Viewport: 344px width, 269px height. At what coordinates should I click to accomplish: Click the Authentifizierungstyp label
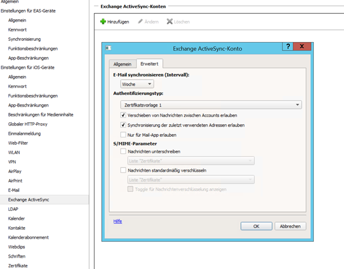pyautogui.click(x=138, y=93)
